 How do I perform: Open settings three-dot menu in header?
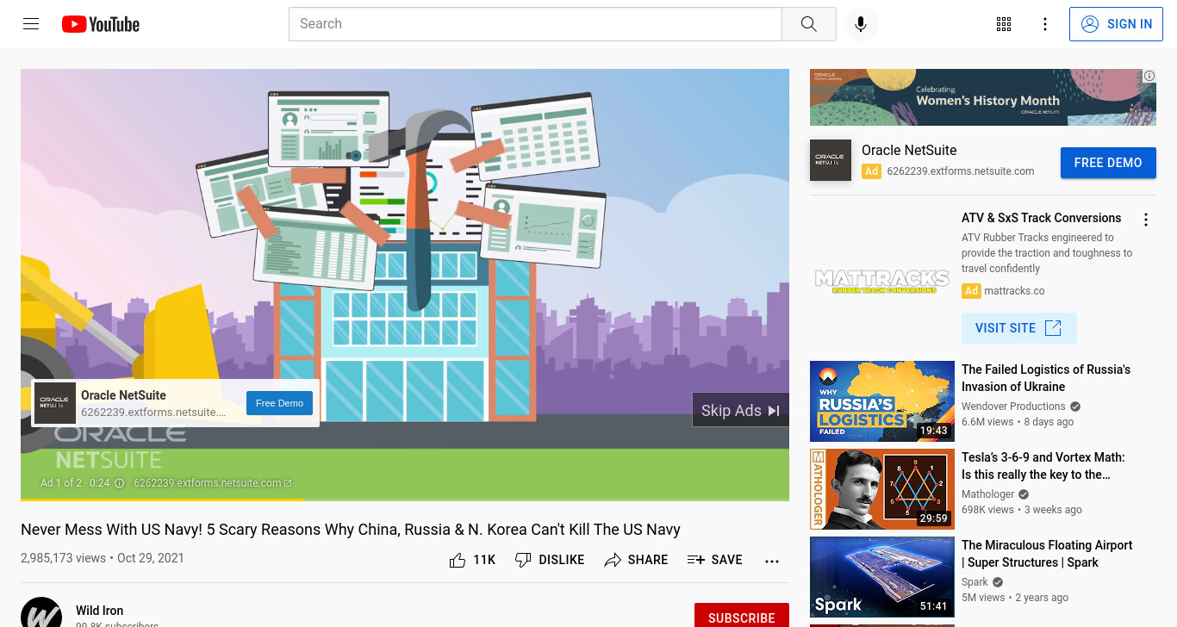[1045, 24]
